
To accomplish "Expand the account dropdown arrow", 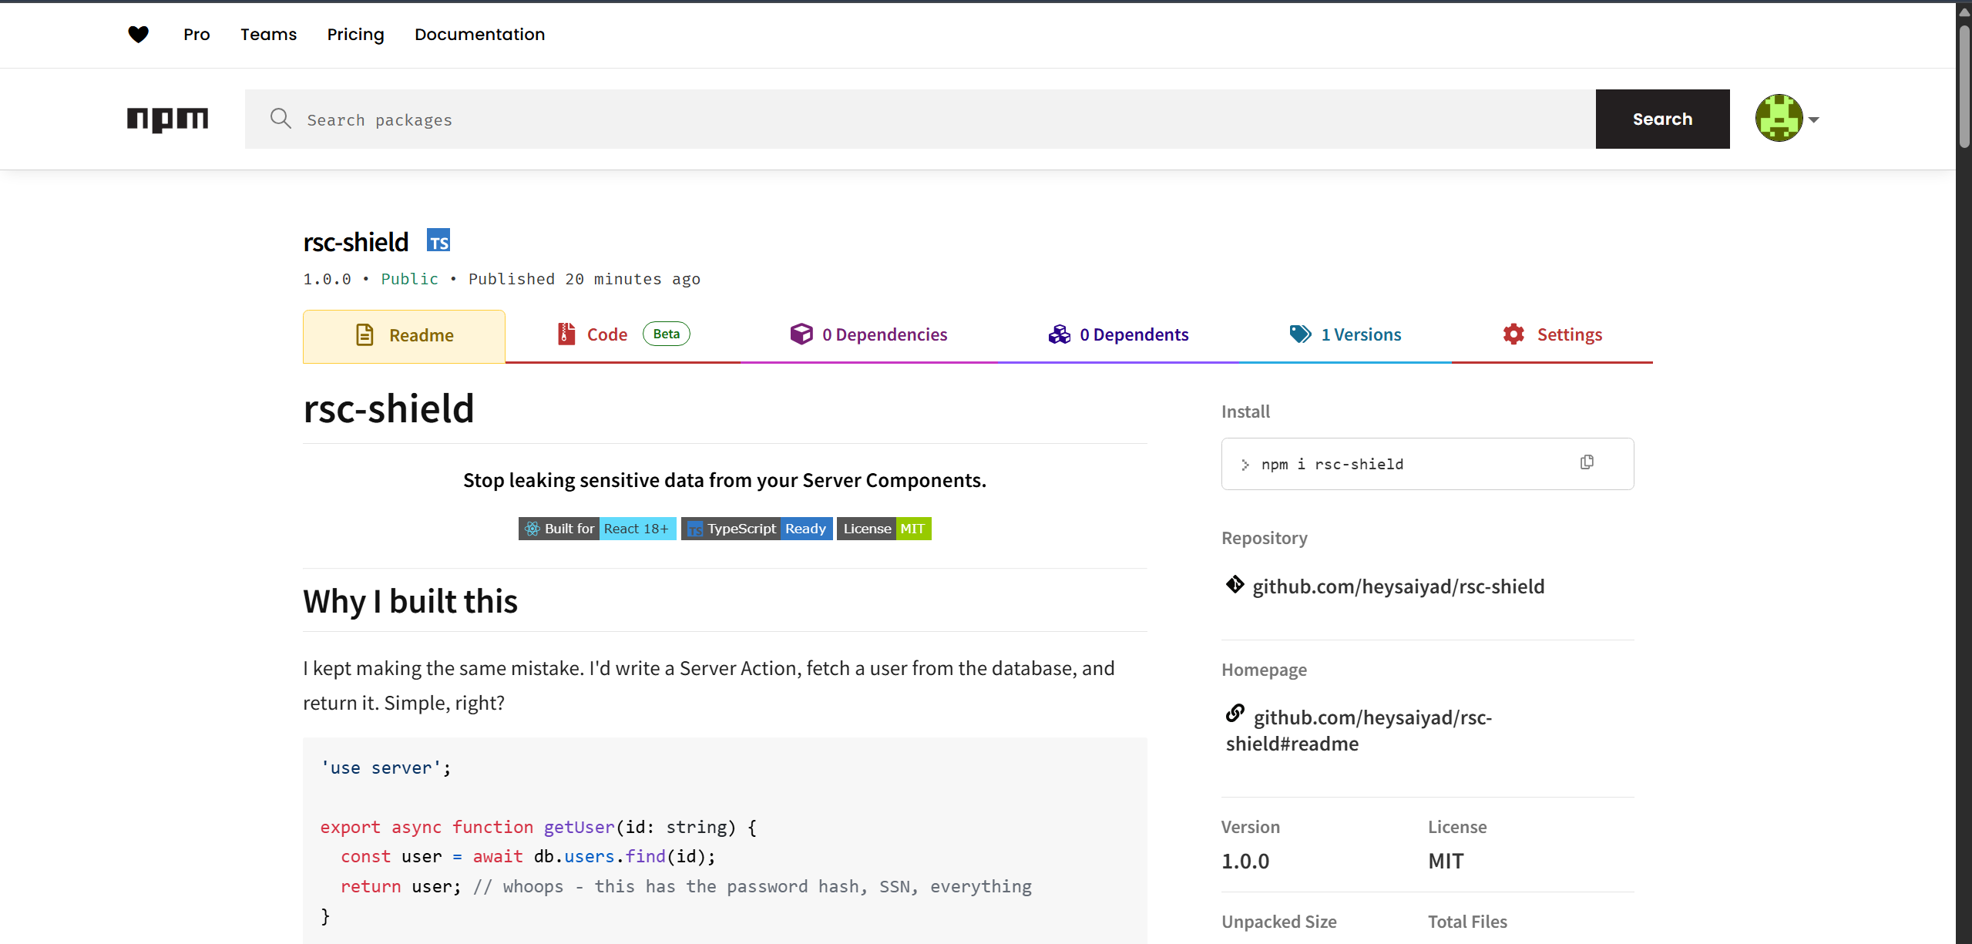I will 1814,119.
